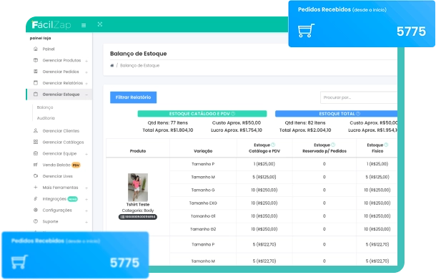This screenshot has width=436, height=280.
Task: Click the fullscreen expand icon in the header
Action: click(x=100, y=24)
